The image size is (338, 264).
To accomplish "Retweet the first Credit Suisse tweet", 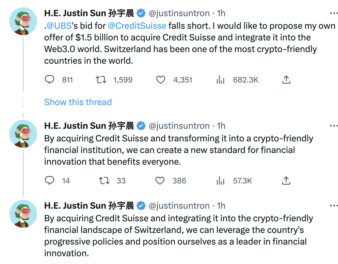I will (x=102, y=80).
